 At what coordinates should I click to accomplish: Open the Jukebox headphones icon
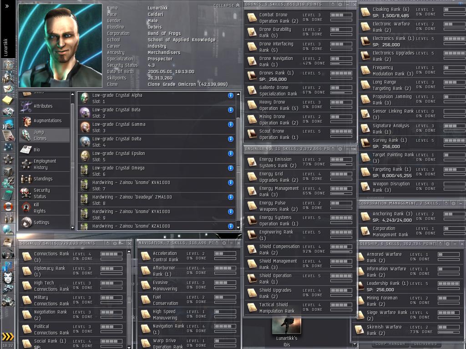[8, 254]
